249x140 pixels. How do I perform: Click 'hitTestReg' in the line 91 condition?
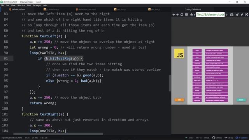tap(60, 58)
